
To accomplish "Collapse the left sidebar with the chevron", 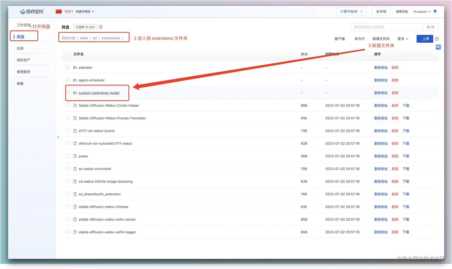I will (58, 137).
